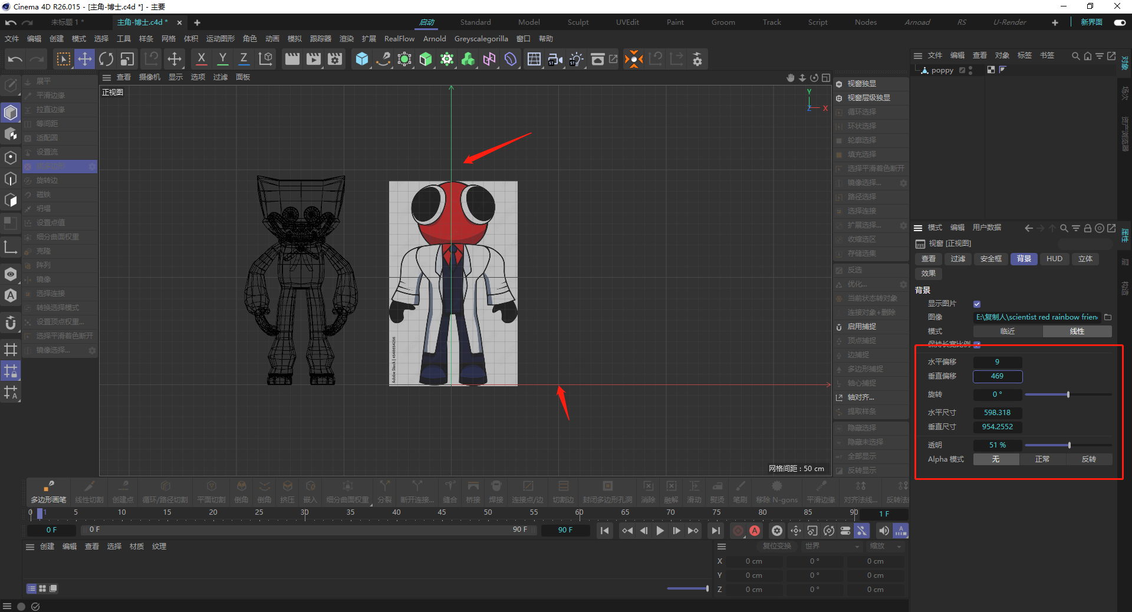Viewport: 1132px width, 612px height.
Task: Select the Scale tool in the top toolbar
Action: (127, 59)
